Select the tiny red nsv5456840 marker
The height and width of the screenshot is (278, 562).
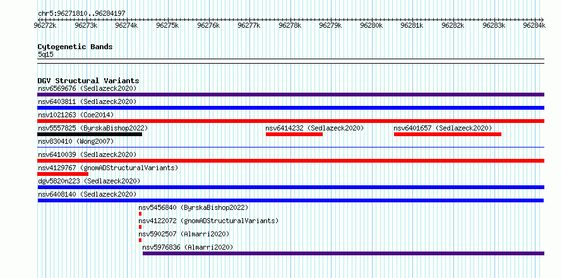[140, 214]
